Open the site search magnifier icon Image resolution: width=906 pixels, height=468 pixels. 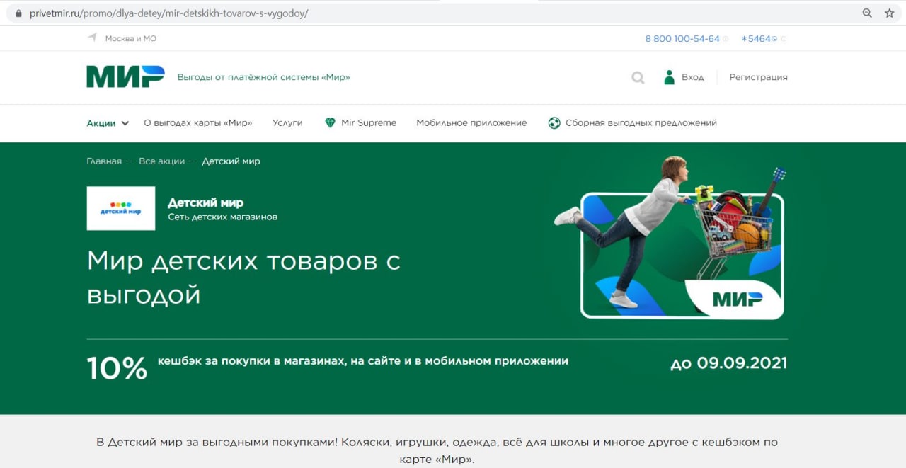(x=638, y=77)
